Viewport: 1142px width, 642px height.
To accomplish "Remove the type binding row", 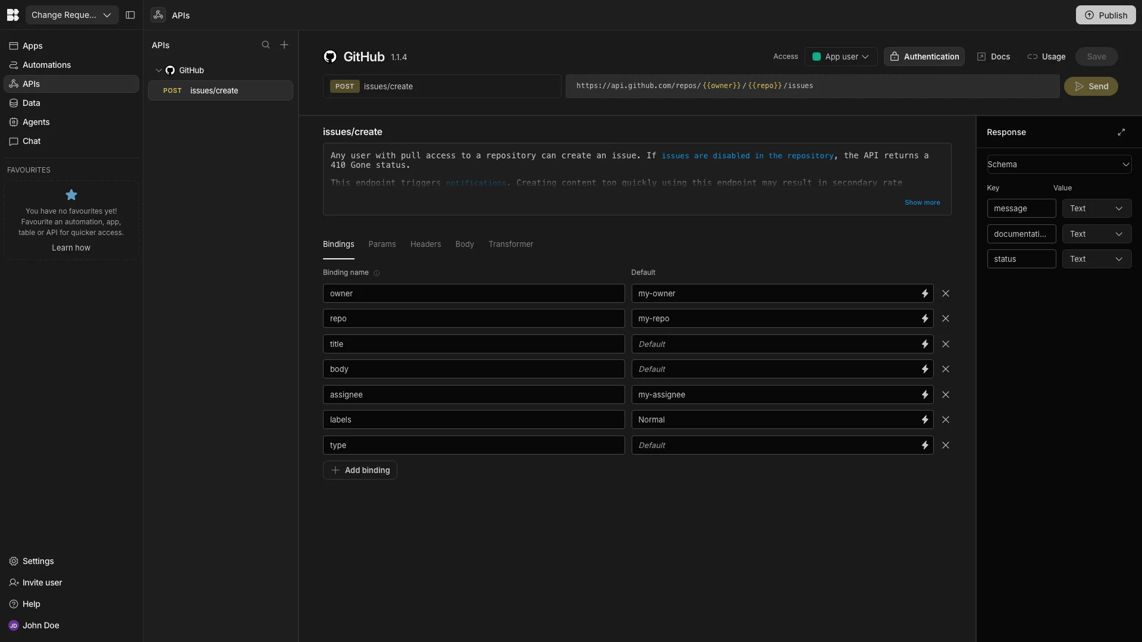I will (946, 445).
